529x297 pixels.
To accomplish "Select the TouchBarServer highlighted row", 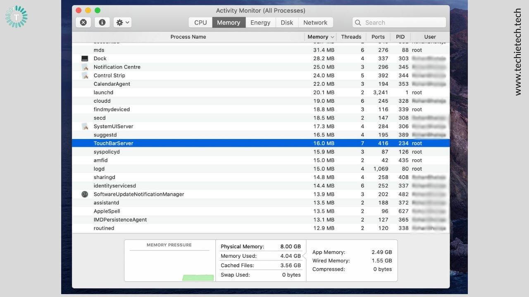I will (x=261, y=143).
